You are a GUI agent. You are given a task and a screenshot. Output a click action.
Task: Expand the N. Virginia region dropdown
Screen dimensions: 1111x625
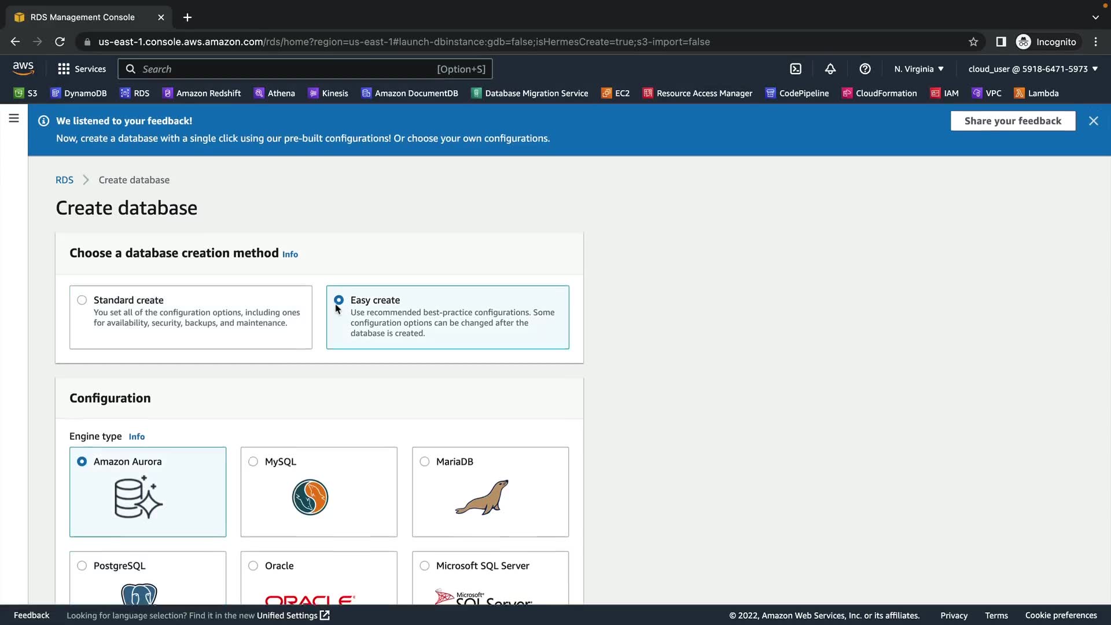[919, 69]
